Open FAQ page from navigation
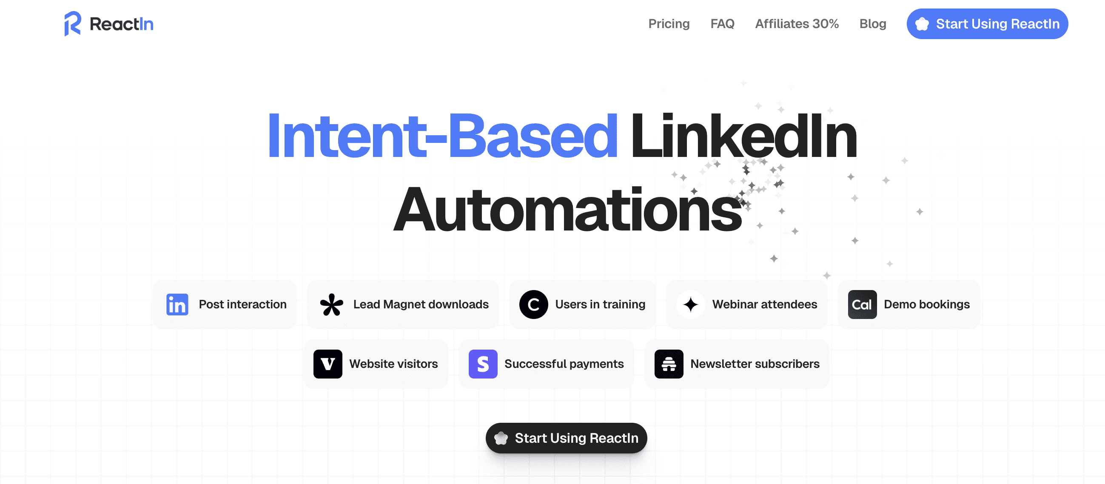Viewport: 1105px width, 484px height. (722, 23)
